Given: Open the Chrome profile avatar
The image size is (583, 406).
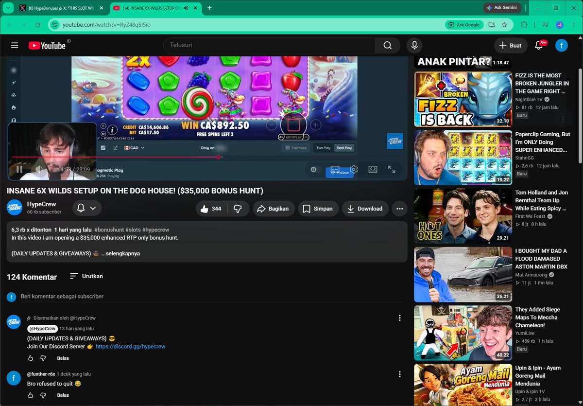Looking at the screenshot, I should [x=560, y=25].
